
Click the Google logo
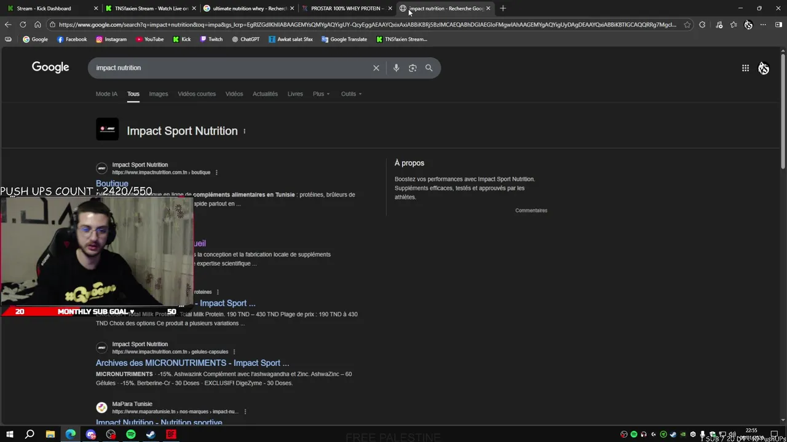click(50, 68)
